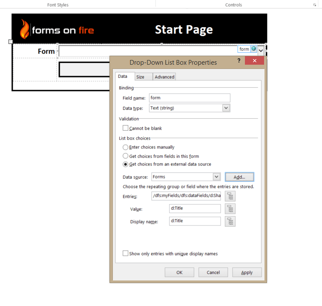322x306 pixels.
Task: Enable Show only entries with unique display names
Action: (125, 253)
